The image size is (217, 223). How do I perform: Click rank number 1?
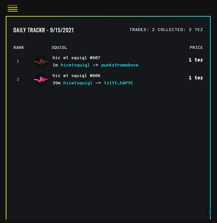pos(18,61)
